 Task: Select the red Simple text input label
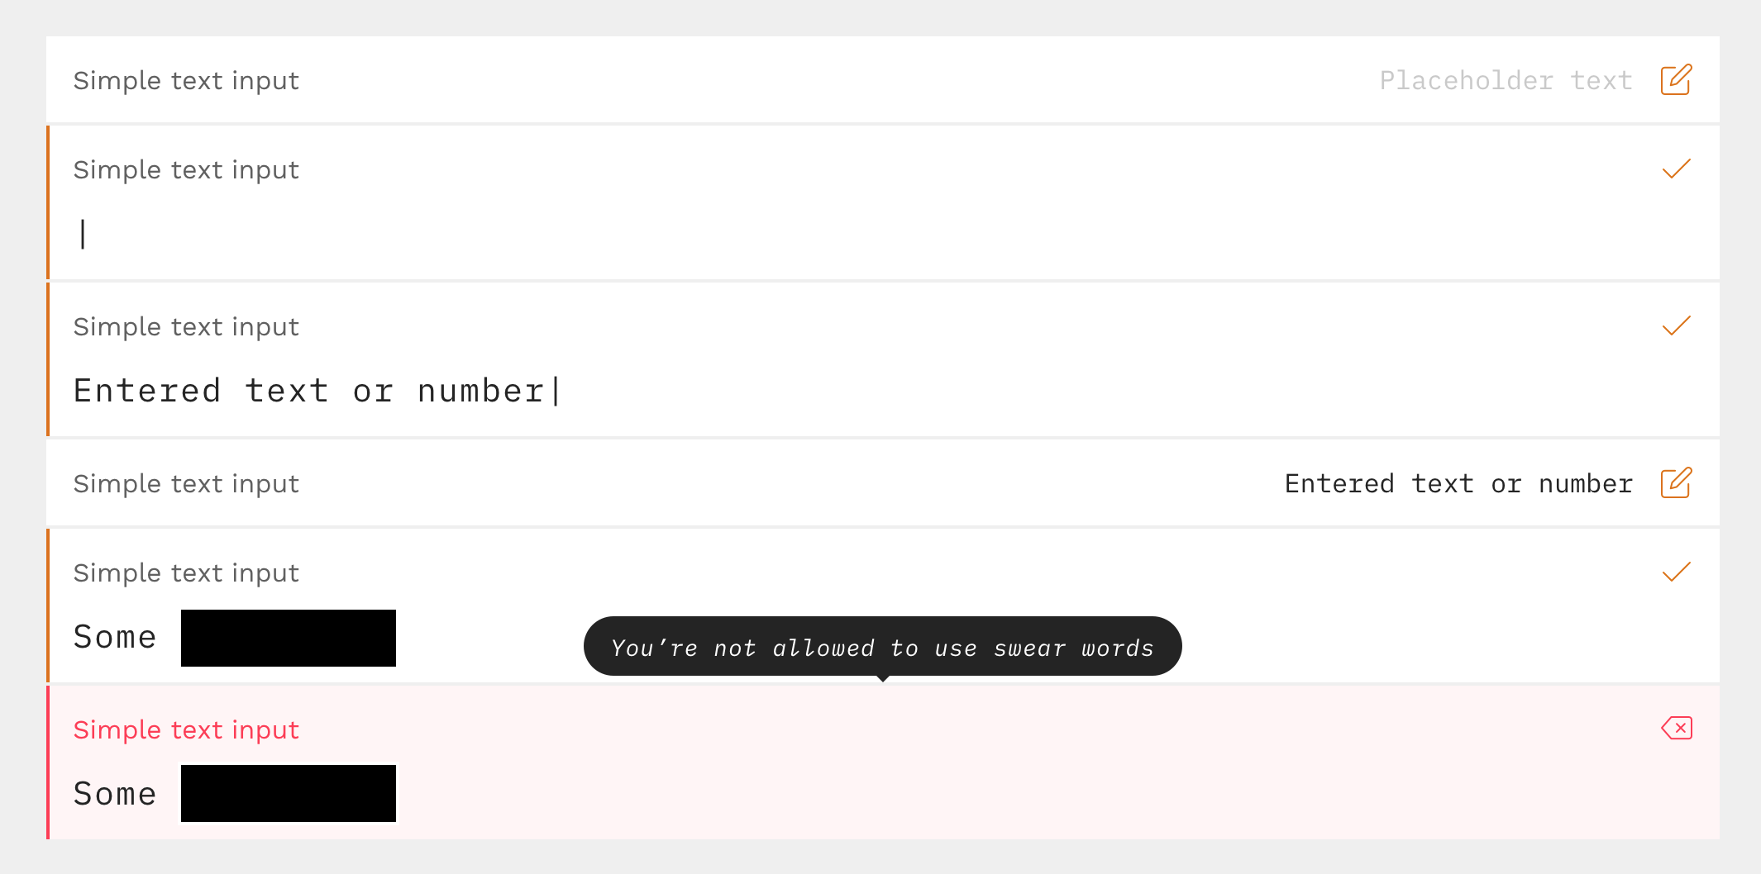point(186,729)
